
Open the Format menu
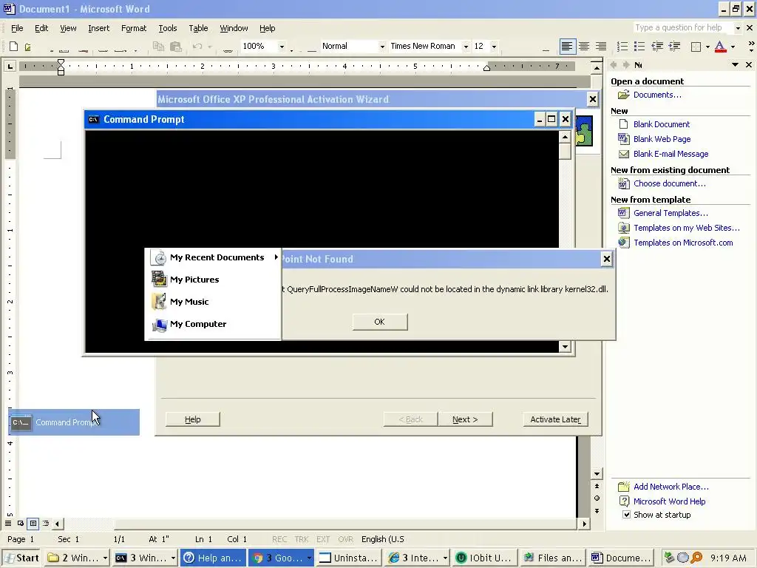point(134,29)
